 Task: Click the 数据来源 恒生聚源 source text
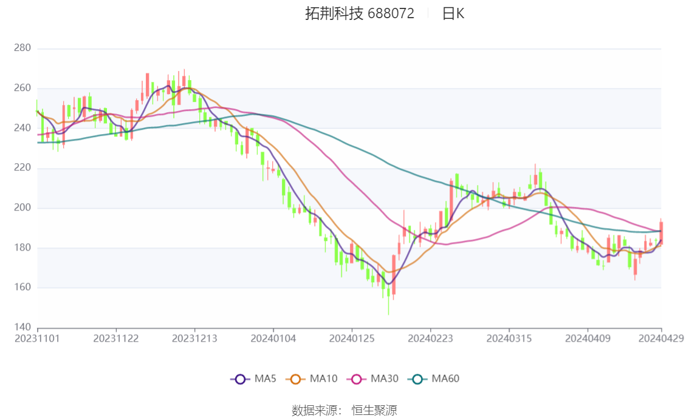coord(344,411)
